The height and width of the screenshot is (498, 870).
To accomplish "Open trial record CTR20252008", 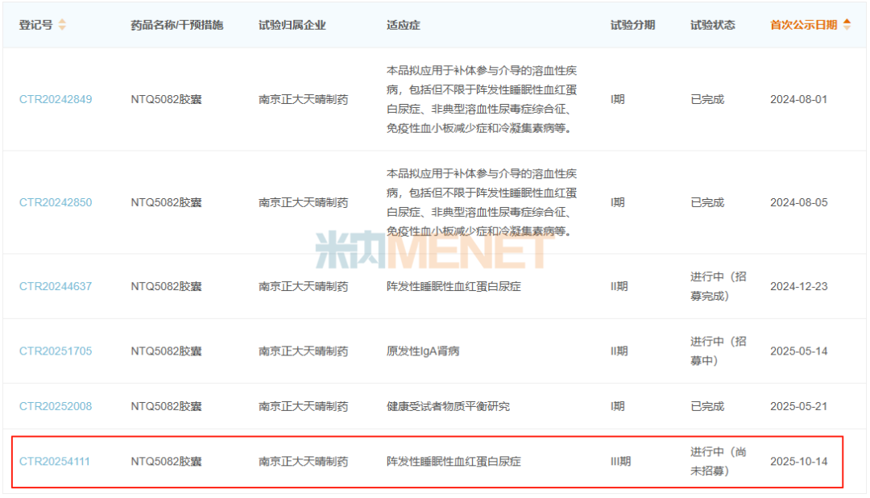I will pyautogui.click(x=56, y=406).
